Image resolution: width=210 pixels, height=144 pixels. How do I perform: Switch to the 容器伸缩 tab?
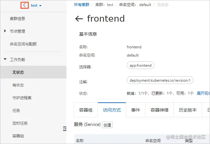pyautogui.click(x=159, y=110)
